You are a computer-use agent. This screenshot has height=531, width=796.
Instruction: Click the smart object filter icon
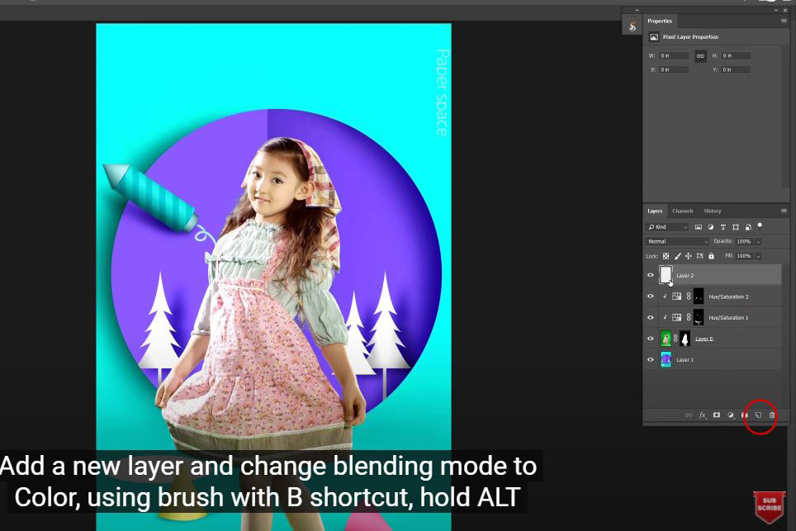point(748,227)
